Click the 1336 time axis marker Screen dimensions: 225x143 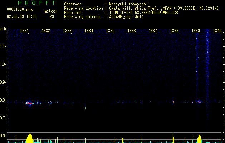coord(132,30)
